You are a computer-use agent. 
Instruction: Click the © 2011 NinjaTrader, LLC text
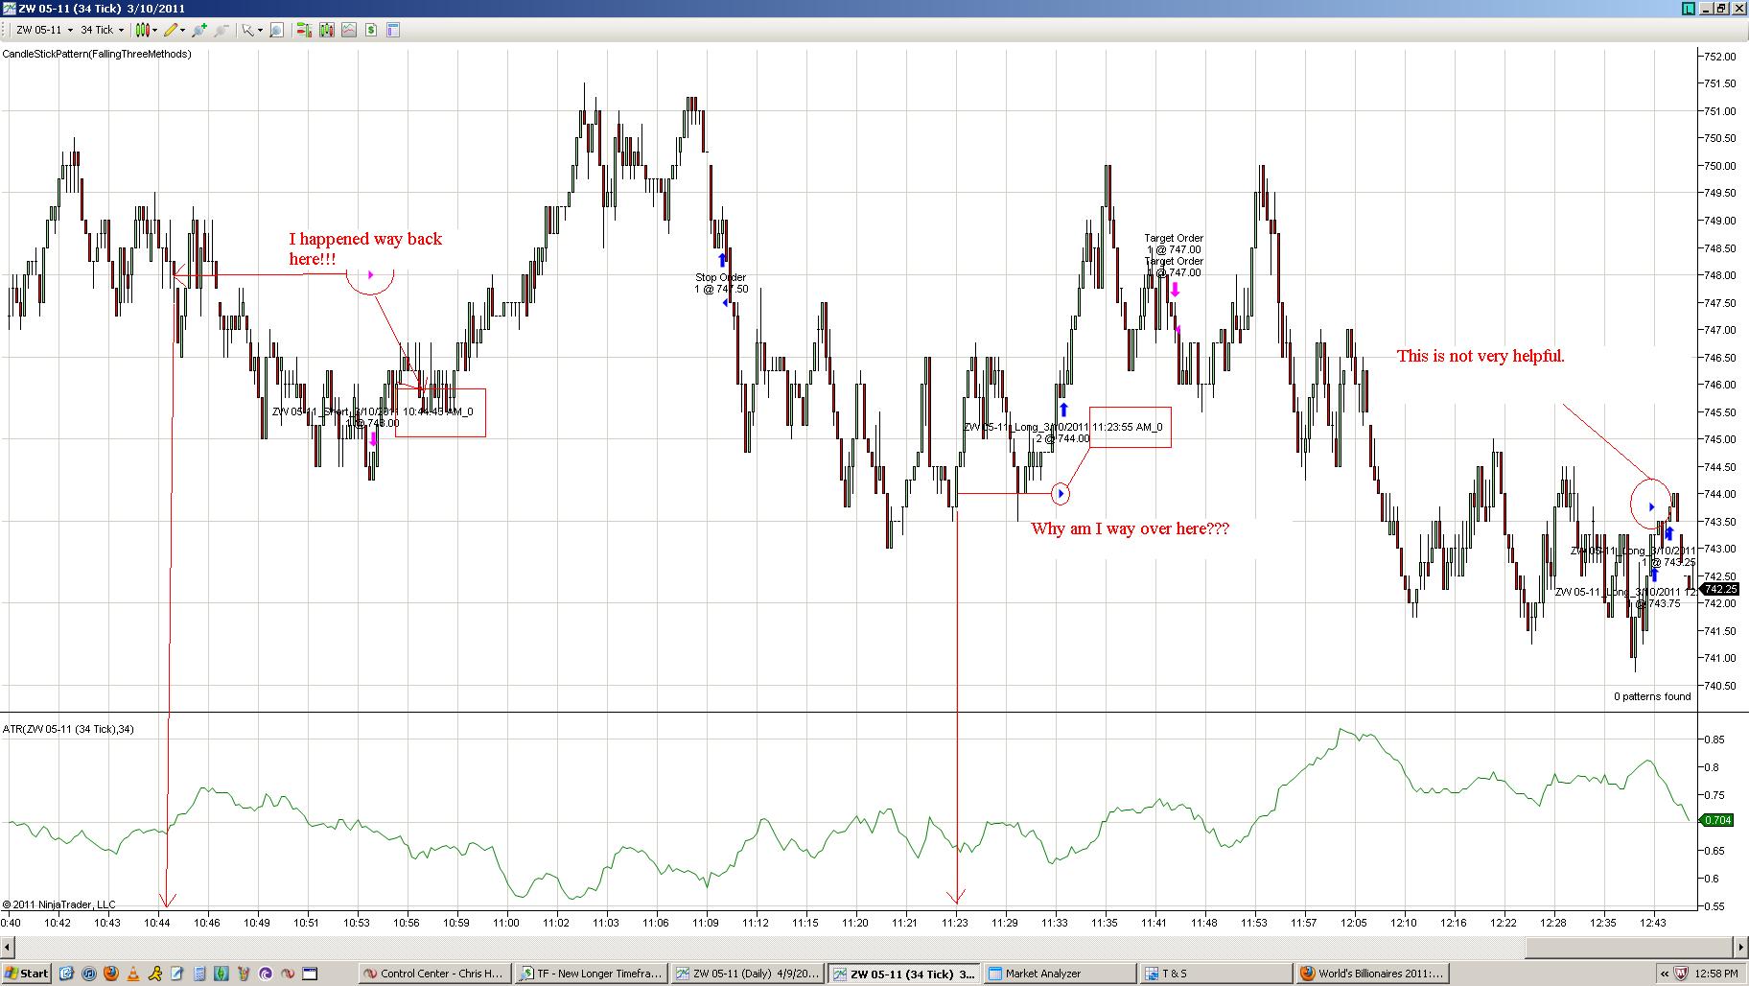click(58, 904)
